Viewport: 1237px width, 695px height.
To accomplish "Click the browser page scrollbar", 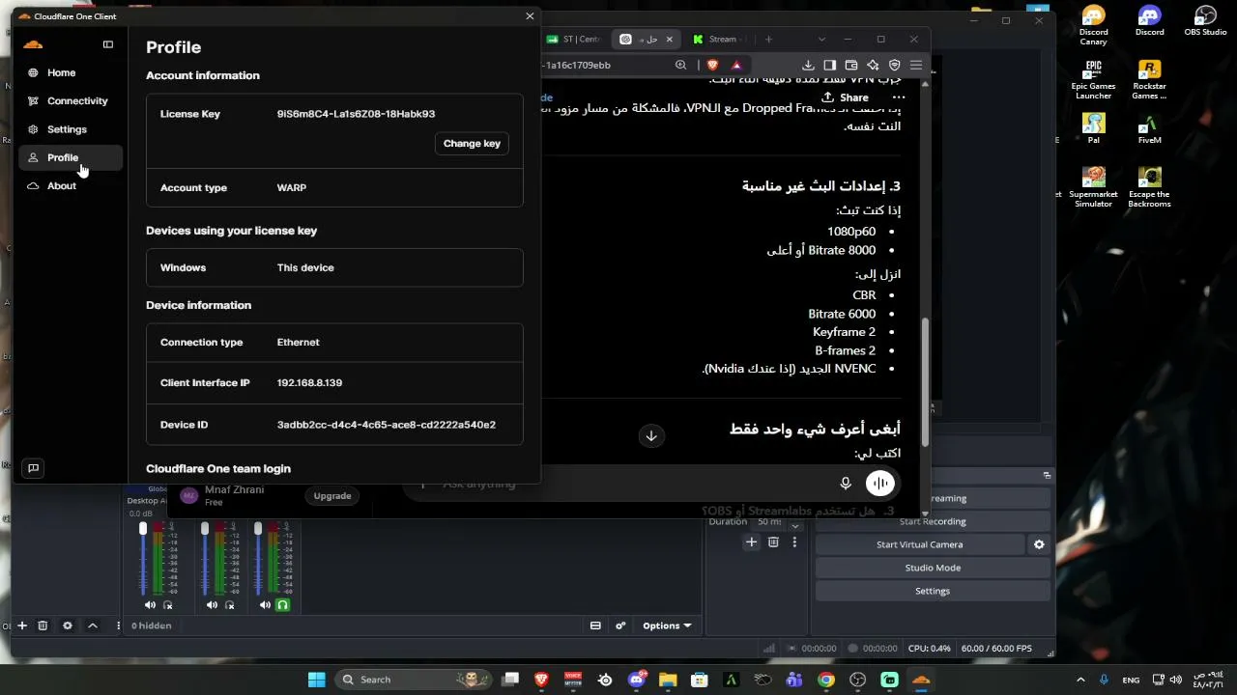I will tap(925, 383).
